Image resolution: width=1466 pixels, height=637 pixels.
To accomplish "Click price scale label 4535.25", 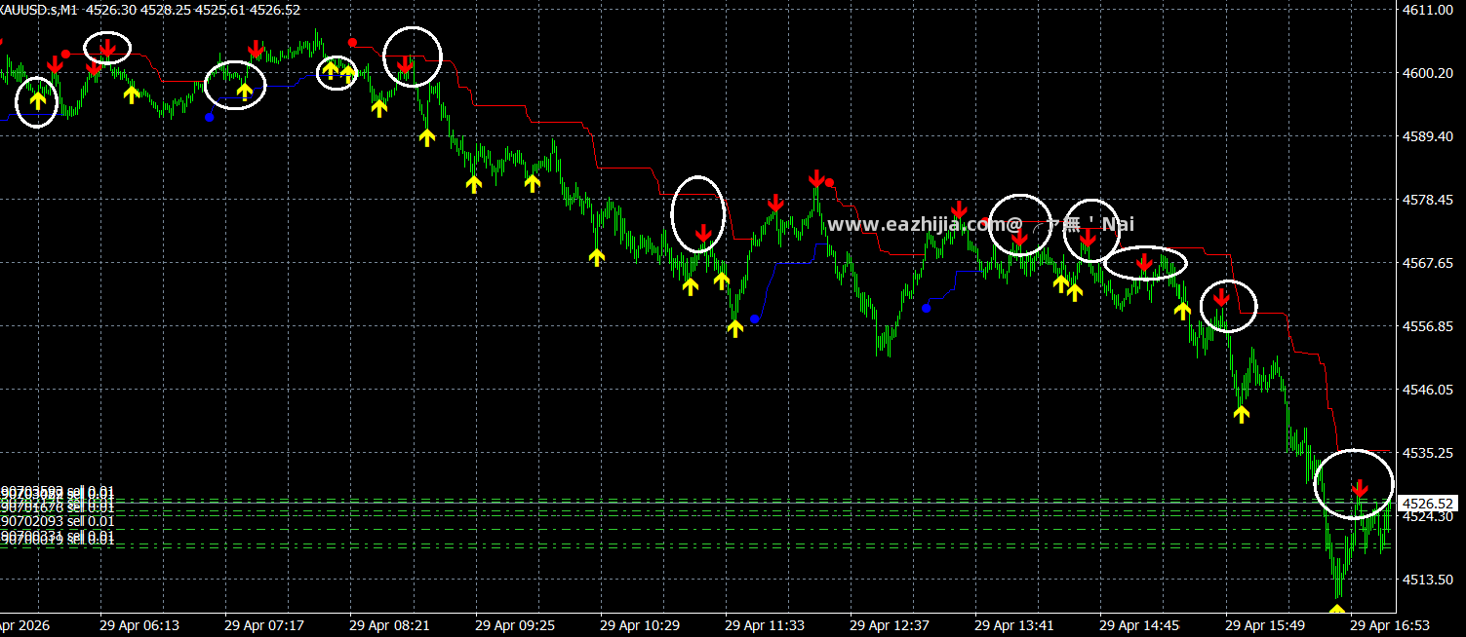I will 1427,453.
